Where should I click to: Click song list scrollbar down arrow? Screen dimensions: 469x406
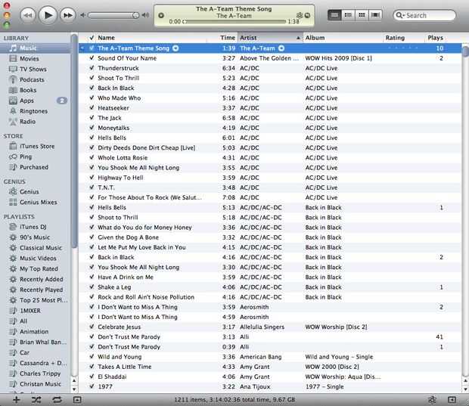click(465, 389)
